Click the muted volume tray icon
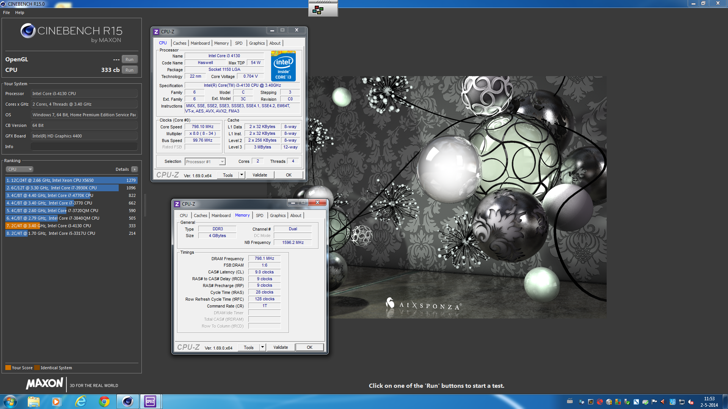Viewport: 728px width, 409px height. tap(690, 402)
